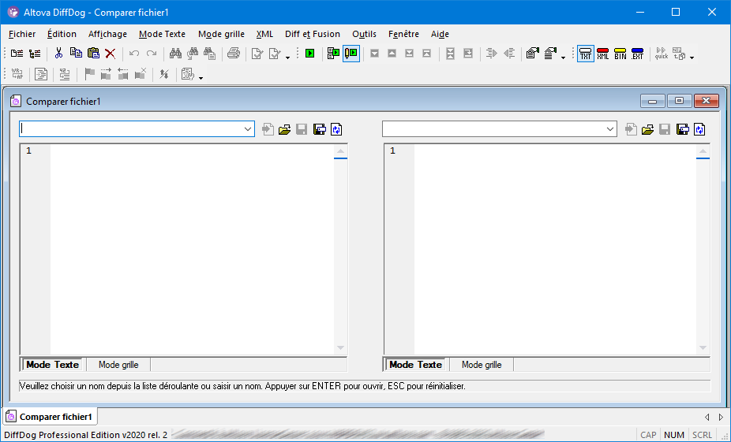
Task: Open the Fichier menu
Action: click(x=22, y=34)
